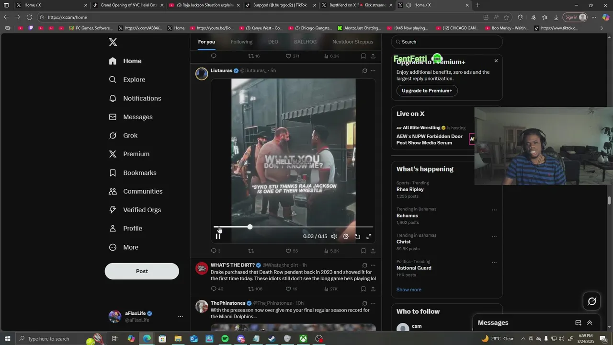
Task: Reload the browser page
Action: click(x=29, y=17)
